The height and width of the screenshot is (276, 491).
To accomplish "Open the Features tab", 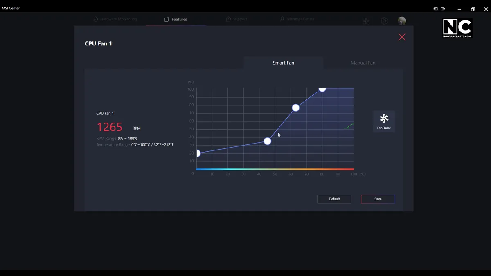I will [x=176, y=19].
